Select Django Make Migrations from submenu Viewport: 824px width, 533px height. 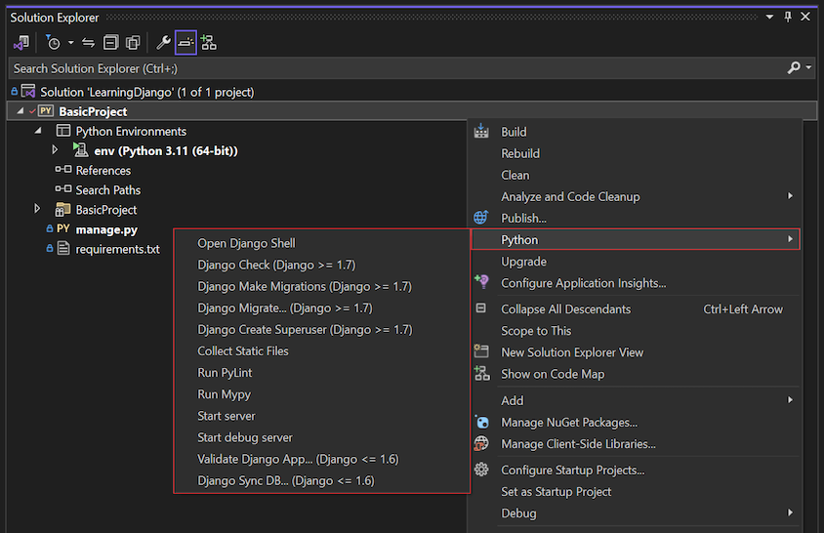pyautogui.click(x=304, y=286)
